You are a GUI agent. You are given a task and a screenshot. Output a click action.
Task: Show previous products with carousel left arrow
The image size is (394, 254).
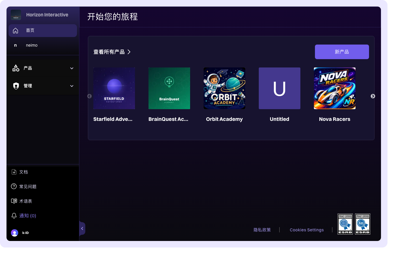(x=89, y=96)
